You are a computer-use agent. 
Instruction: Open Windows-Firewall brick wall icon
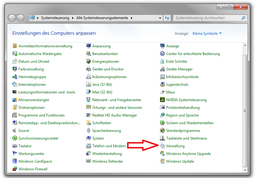[15, 169]
